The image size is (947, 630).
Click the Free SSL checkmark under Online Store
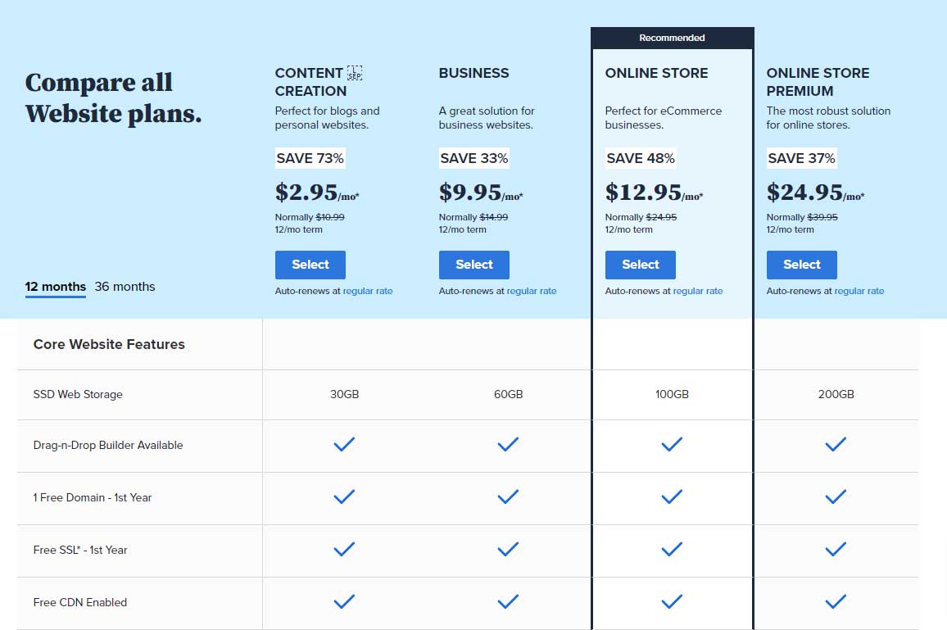coord(672,549)
